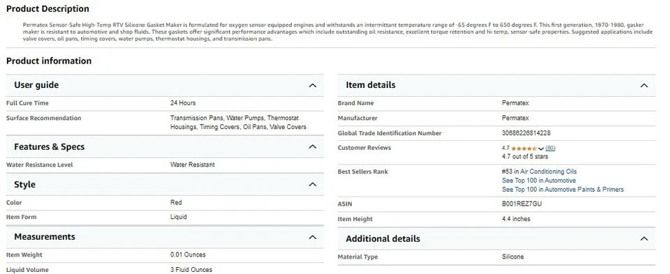670x274 pixels.
Task: Select the Style heading
Action: (x=25, y=185)
